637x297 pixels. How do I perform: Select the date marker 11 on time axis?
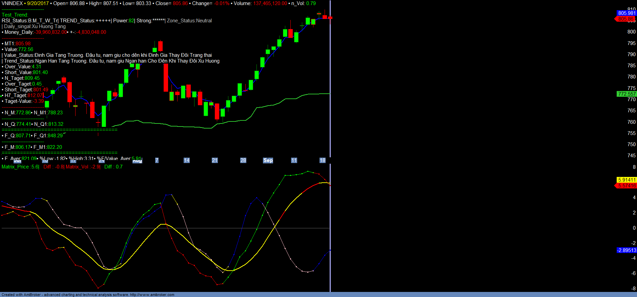(294, 160)
